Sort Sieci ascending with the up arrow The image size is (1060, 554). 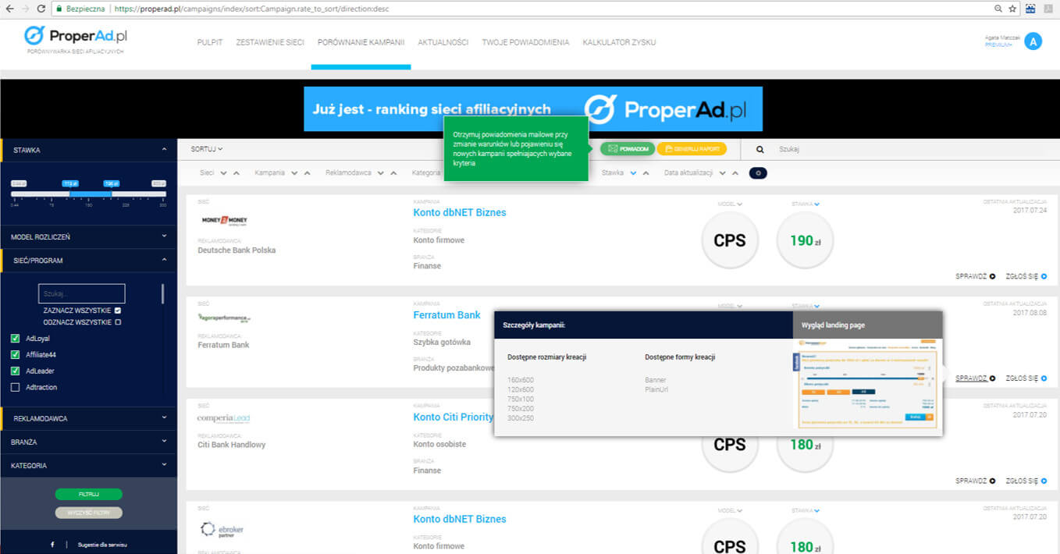(236, 173)
